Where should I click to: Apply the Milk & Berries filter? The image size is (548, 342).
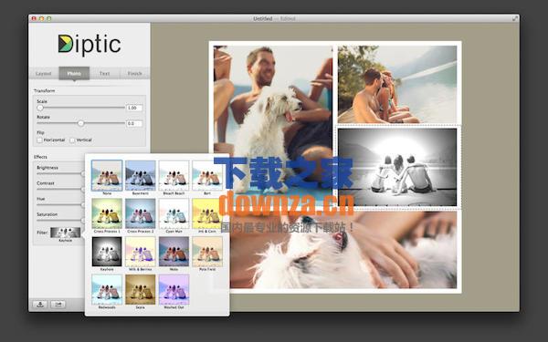[141, 252]
